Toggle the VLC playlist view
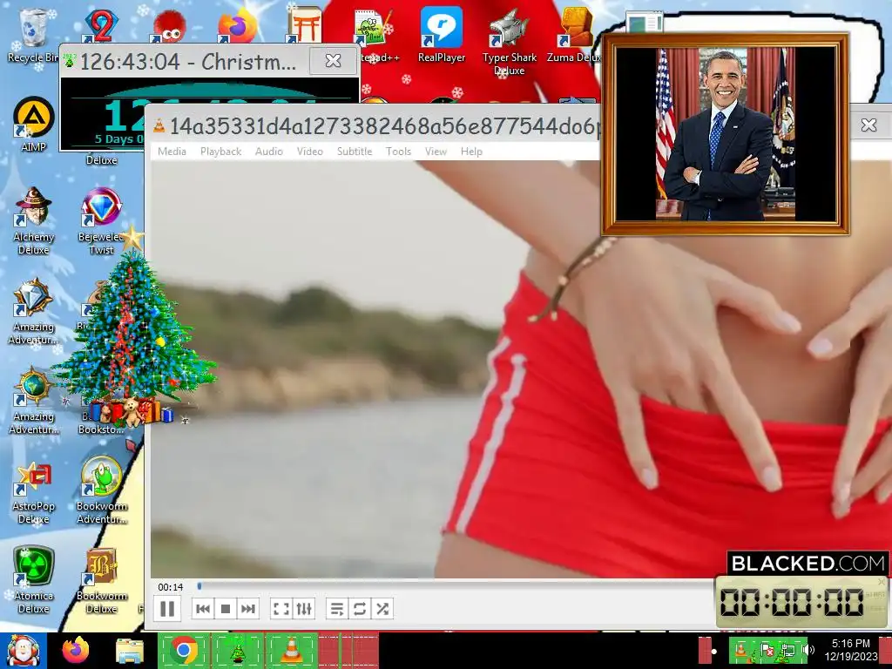Viewport: 892px width, 669px height. 337,609
